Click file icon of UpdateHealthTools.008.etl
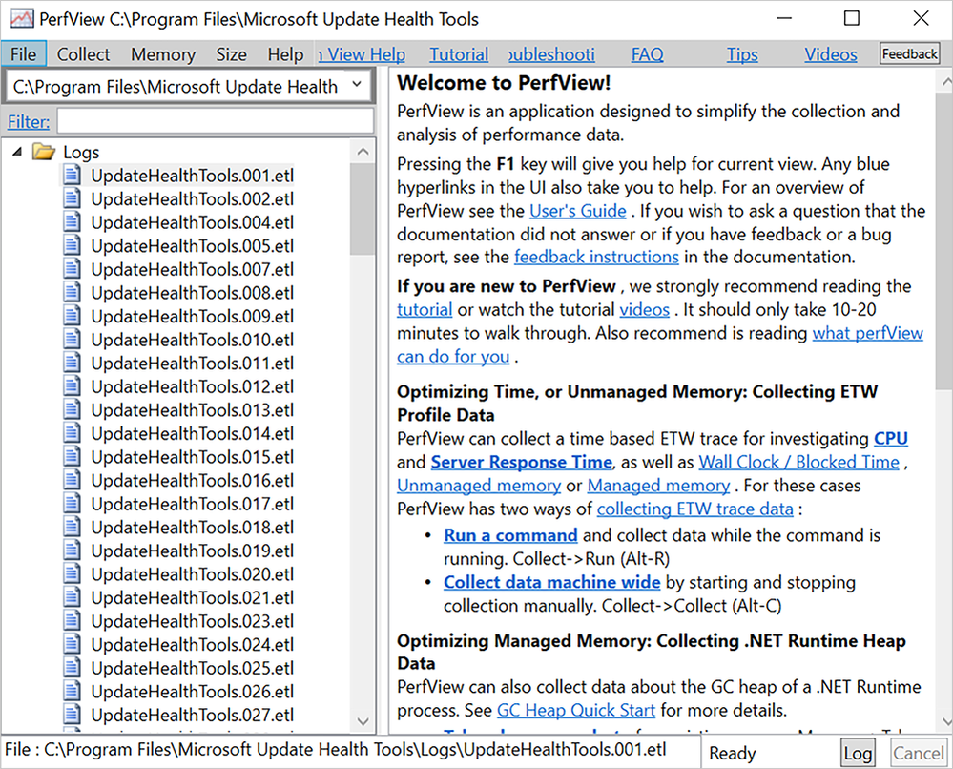 click(x=73, y=292)
